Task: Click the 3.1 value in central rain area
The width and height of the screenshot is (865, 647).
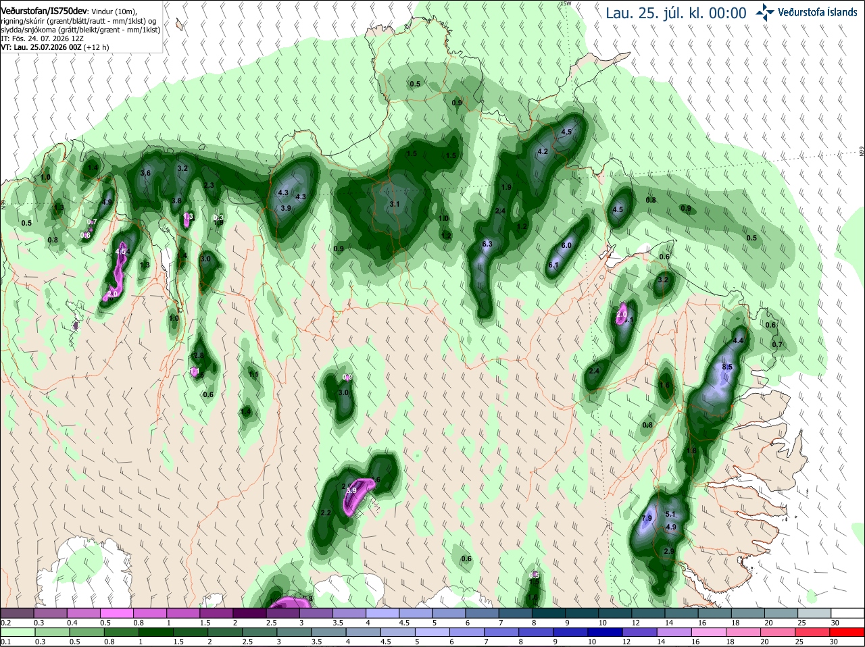Action: click(x=395, y=204)
